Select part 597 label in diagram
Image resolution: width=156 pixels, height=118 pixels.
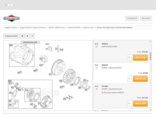pos(10,83)
